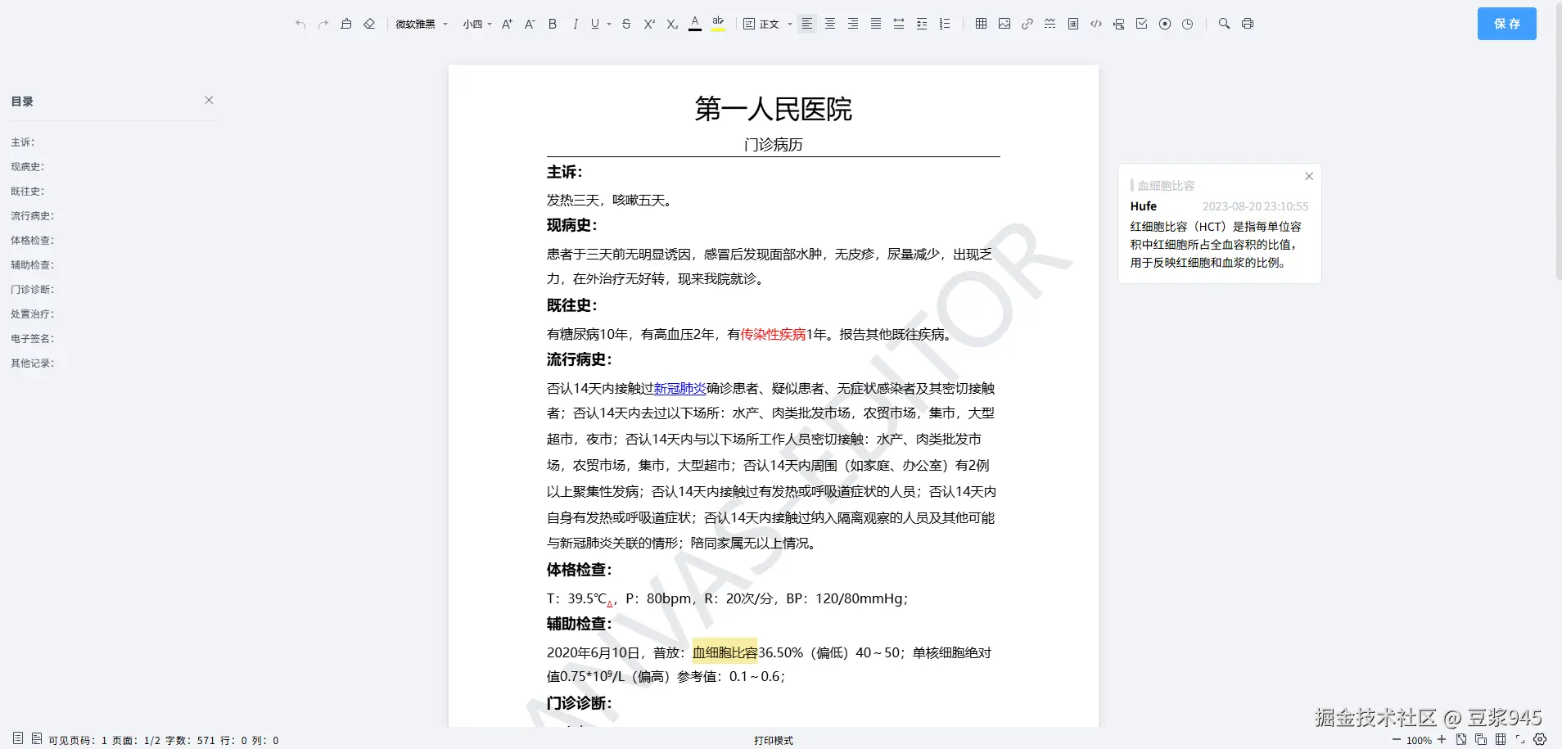1562x749 pixels.
Task: Insert a table
Action: tap(982, 25)
